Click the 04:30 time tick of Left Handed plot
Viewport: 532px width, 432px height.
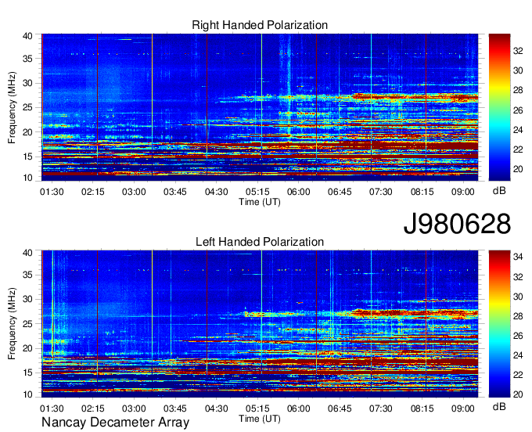click(216, 409)
